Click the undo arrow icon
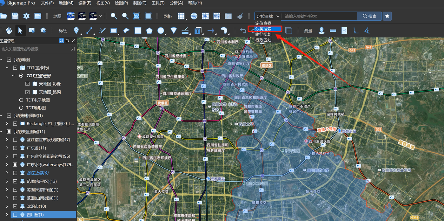444x221 pixels. (243, 31)
